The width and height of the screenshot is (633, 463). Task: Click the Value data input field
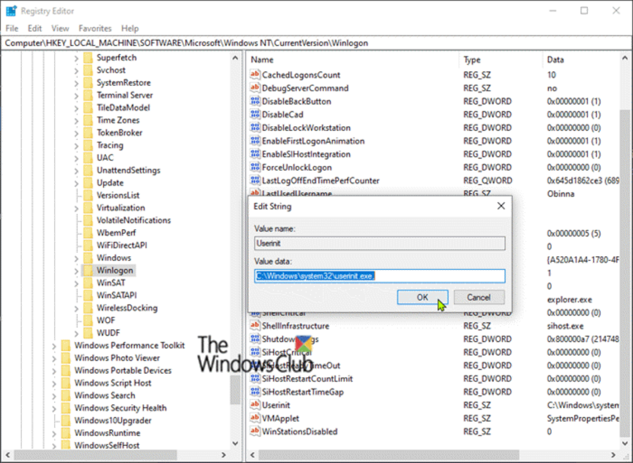[x=380, y=276]
